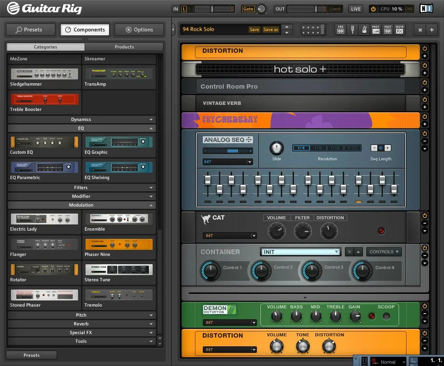Toggle the input L channel button
Image resolution: width=444 pixels, height=366 pixels.
click(x=184, y=9)
